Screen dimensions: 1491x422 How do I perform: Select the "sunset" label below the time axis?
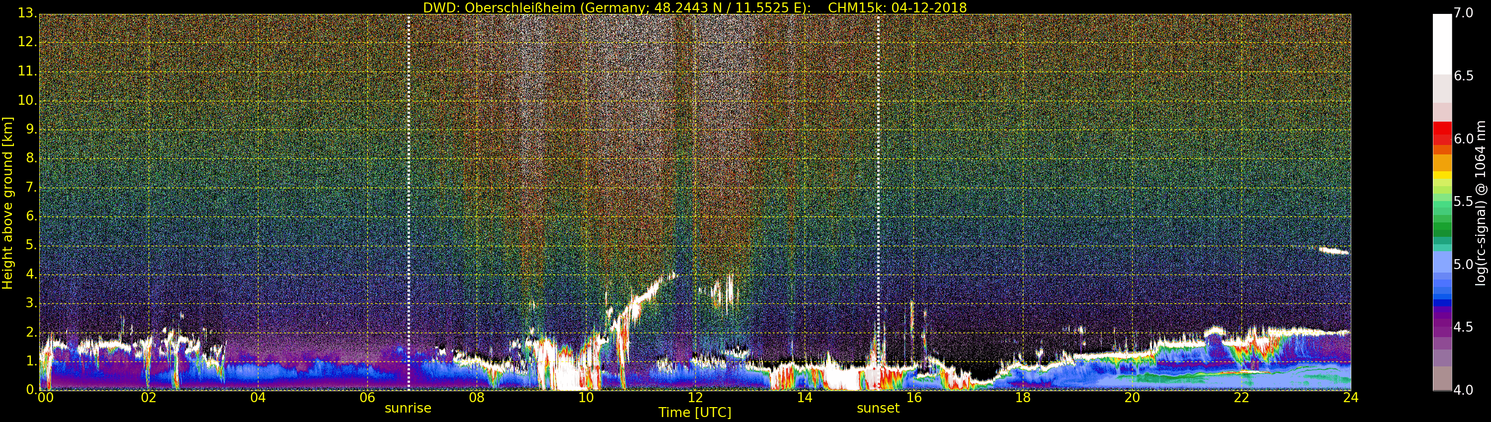[x=878, y=408]
